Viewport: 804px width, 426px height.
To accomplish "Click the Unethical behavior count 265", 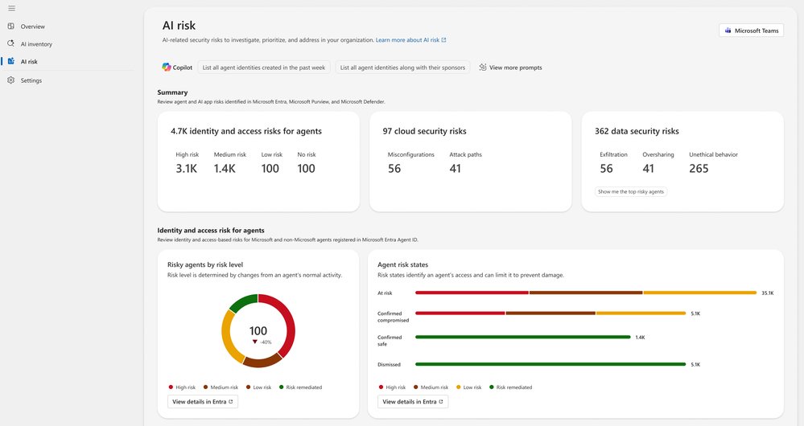I will [699, 169].
